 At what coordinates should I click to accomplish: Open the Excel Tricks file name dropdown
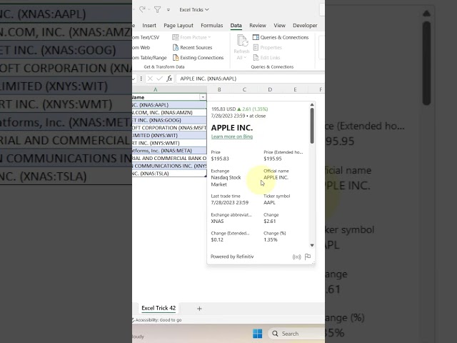194,9
